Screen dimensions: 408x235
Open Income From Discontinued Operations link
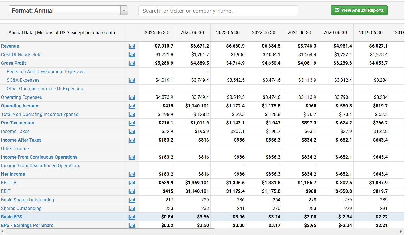pos(41,165)
